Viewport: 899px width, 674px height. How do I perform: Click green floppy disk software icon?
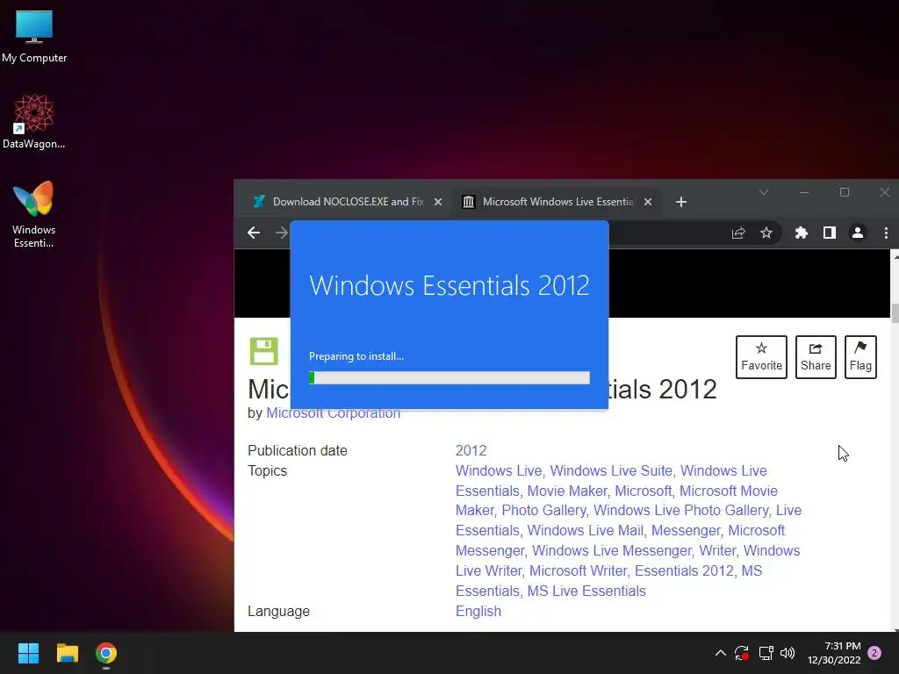coord(263,351)
